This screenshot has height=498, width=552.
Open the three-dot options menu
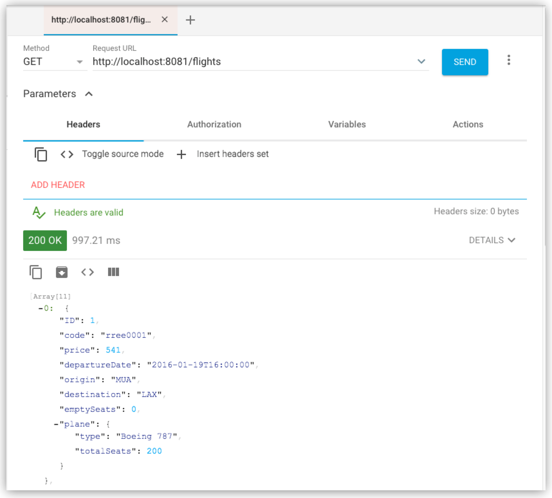pyautogui.click(x=509, y=60)
